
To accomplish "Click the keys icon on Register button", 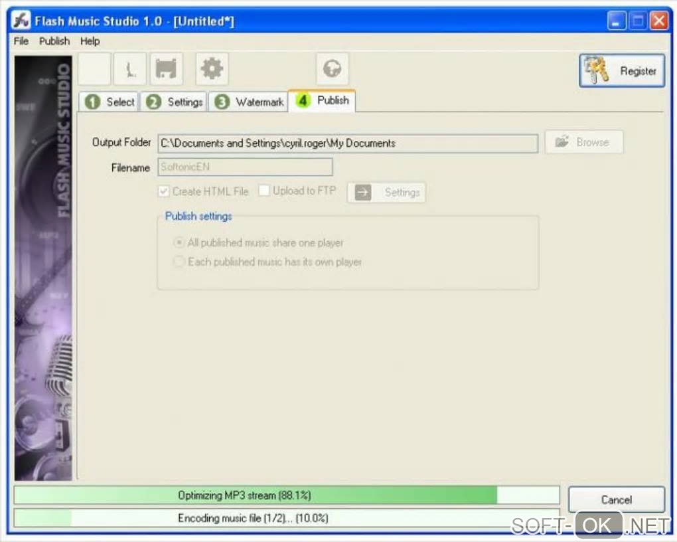I will coord(596,70).
